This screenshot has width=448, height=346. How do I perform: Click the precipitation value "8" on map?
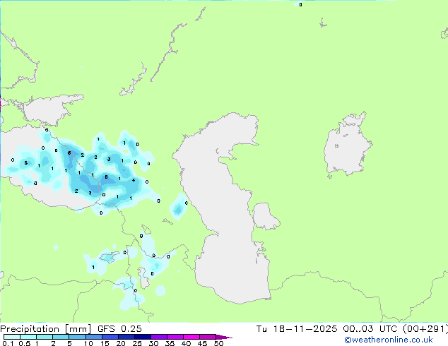106,177
